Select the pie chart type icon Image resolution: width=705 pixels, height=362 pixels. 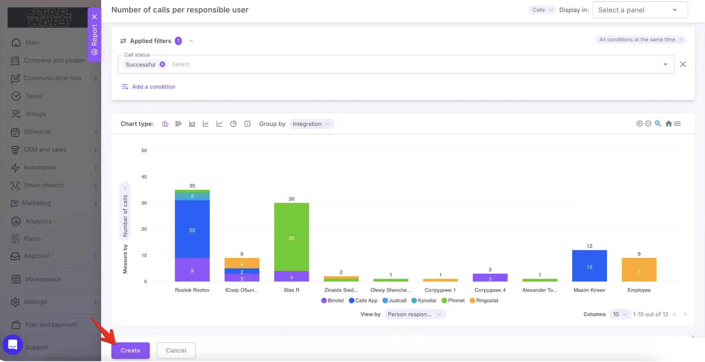point(233,124)
